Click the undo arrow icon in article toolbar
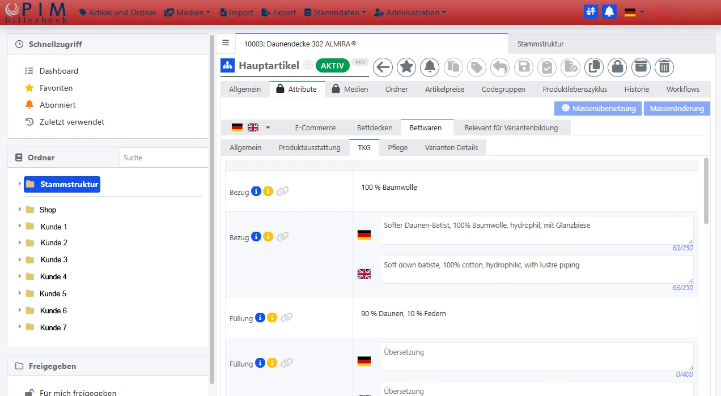This screenshot has width=721, height=396. pos(500,67)
